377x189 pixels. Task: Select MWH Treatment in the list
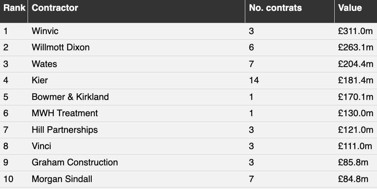tap(65, 113)
